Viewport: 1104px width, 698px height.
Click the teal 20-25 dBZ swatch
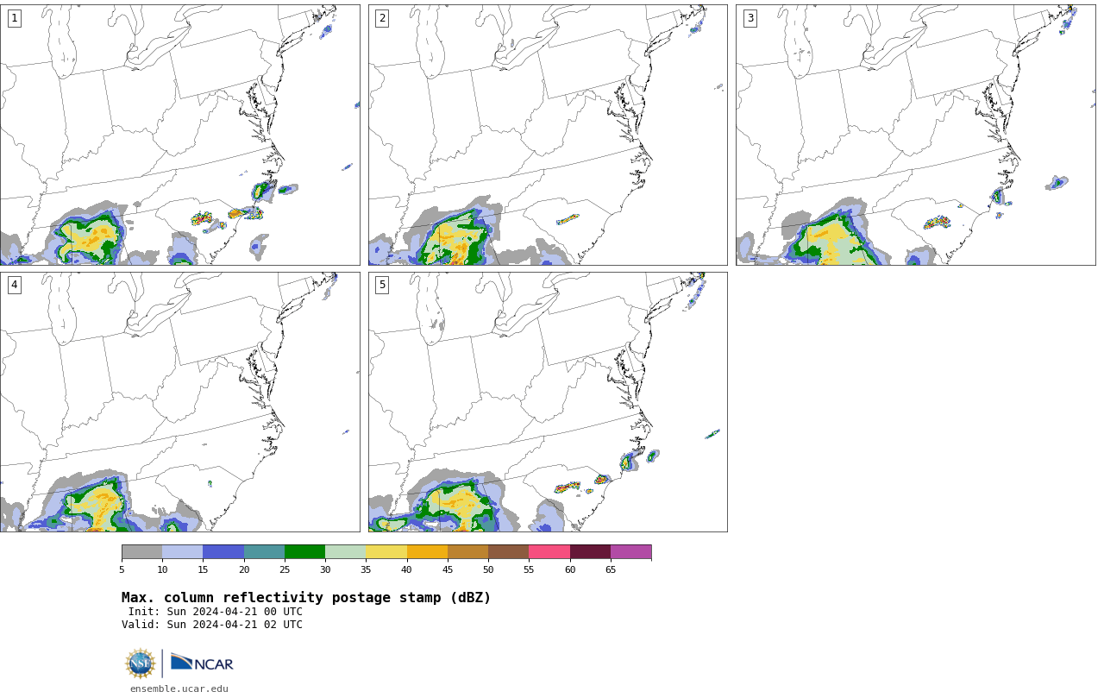[264, 552]
